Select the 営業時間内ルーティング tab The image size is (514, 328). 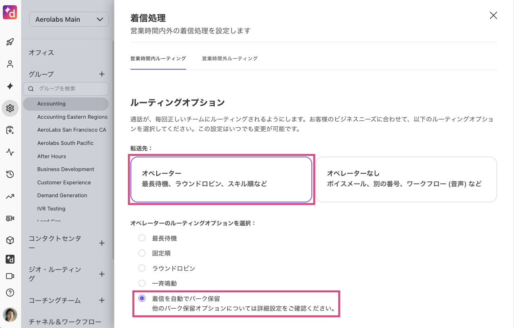[x=158, y=58]
